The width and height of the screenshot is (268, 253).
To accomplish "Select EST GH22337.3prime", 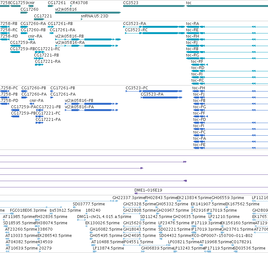I will 129,197.
